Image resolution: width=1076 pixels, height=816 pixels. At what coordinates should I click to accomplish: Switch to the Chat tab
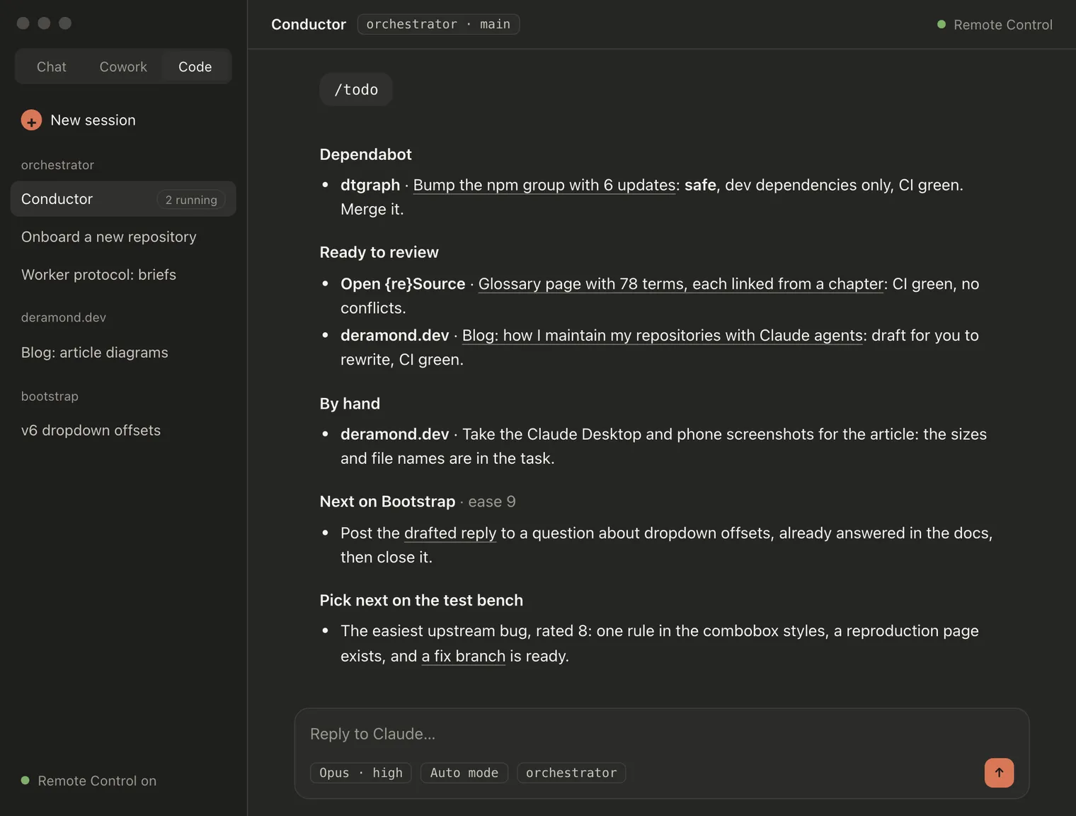coord(52,67)
